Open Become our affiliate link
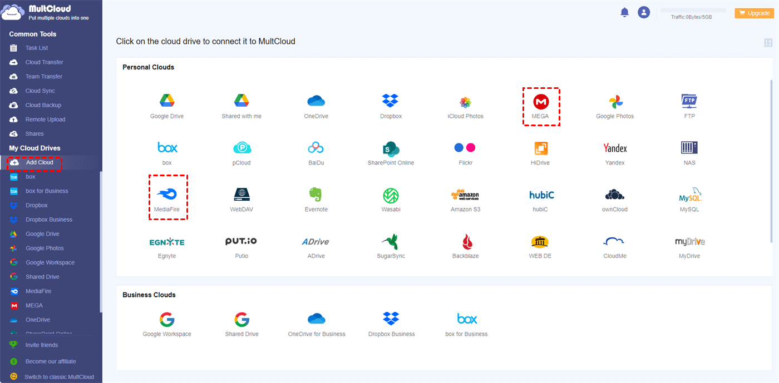This screenshot has height=383, width=779. 51,361
